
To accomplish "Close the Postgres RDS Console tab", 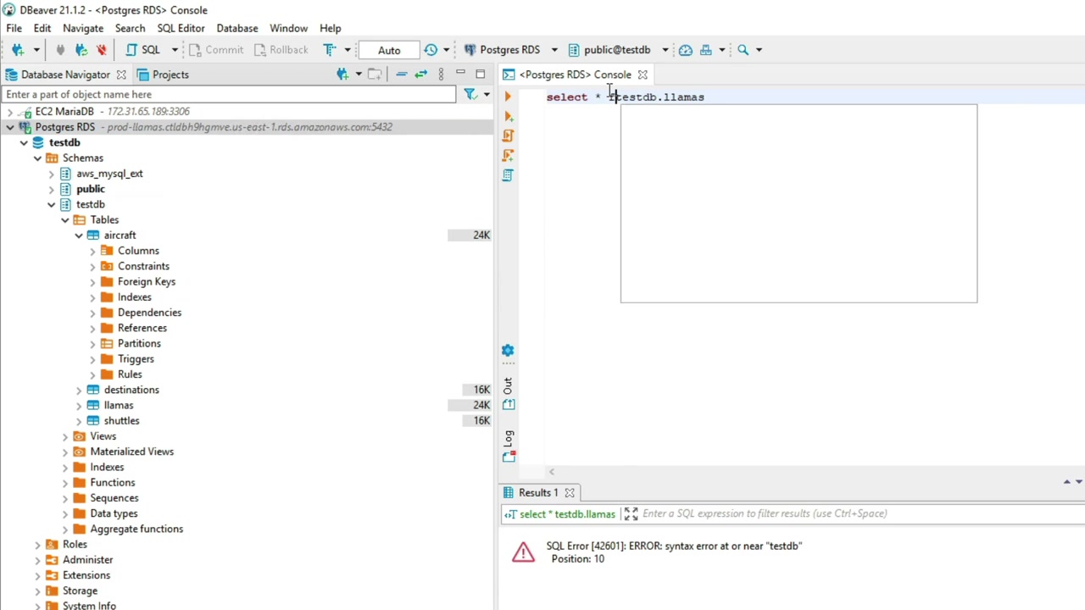I will 643,75.
